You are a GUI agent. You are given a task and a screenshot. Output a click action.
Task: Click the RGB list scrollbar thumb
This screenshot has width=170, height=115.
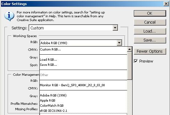click(129, 66)
